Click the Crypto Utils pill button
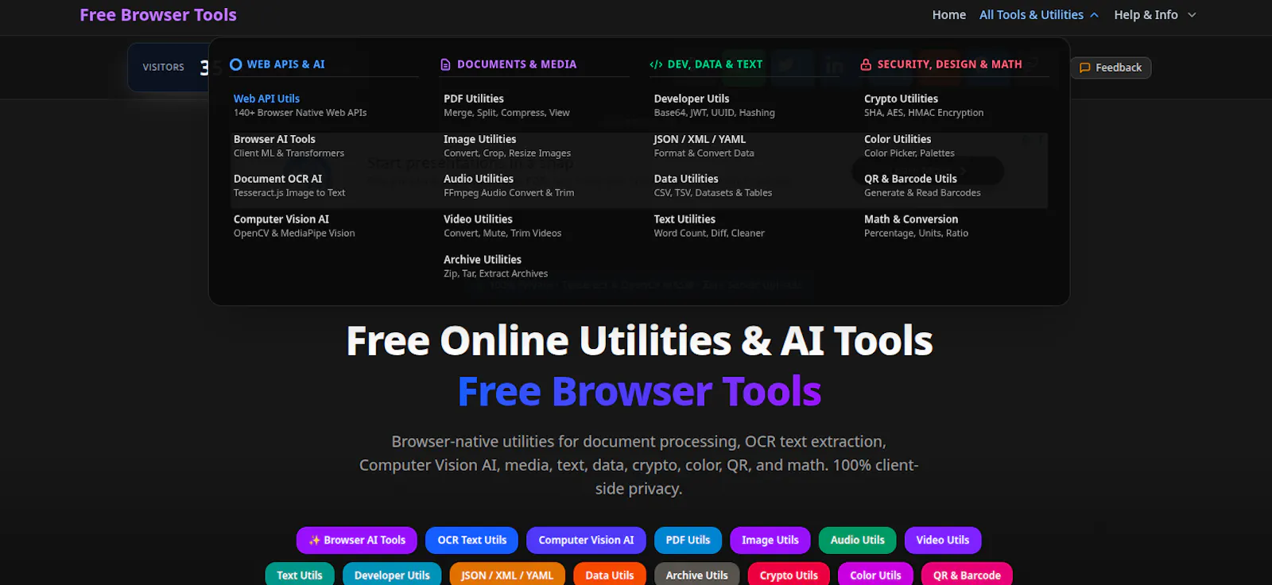 click(789, 575)
